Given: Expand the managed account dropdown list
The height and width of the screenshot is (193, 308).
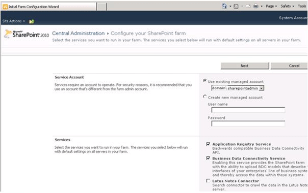Looking at the screenshot, I should (x=261, y=88).
